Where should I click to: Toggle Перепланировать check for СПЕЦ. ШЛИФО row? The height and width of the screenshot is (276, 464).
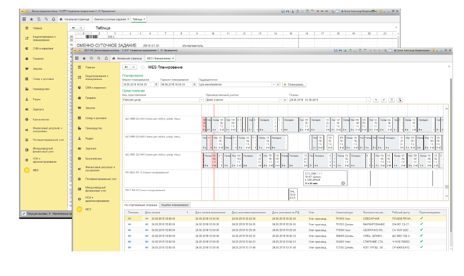421,235
